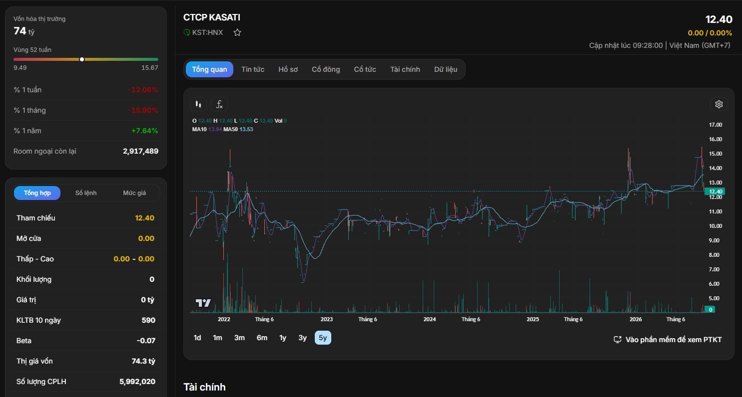Screen dimensions: 742x397
Task: Click the MA50 indicator legend
Action: pos(238,129)
